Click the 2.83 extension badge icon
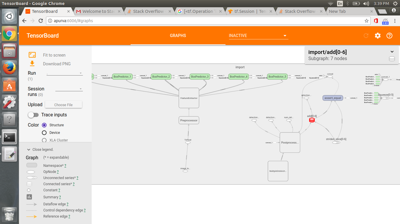400x224 pixels. click(385, 21)
